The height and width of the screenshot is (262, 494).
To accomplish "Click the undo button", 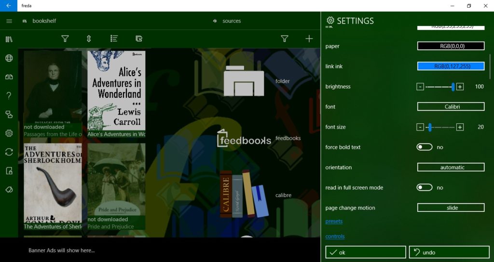I will coord(449,252).
